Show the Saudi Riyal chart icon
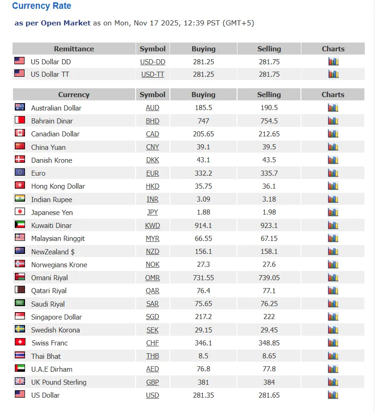 pyautogui.click(x=333, y=303)
